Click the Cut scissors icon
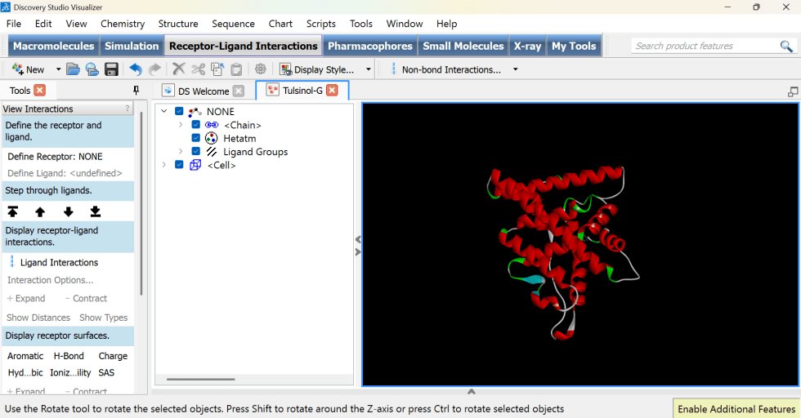801x418 pixels. (x=198, y=69)
